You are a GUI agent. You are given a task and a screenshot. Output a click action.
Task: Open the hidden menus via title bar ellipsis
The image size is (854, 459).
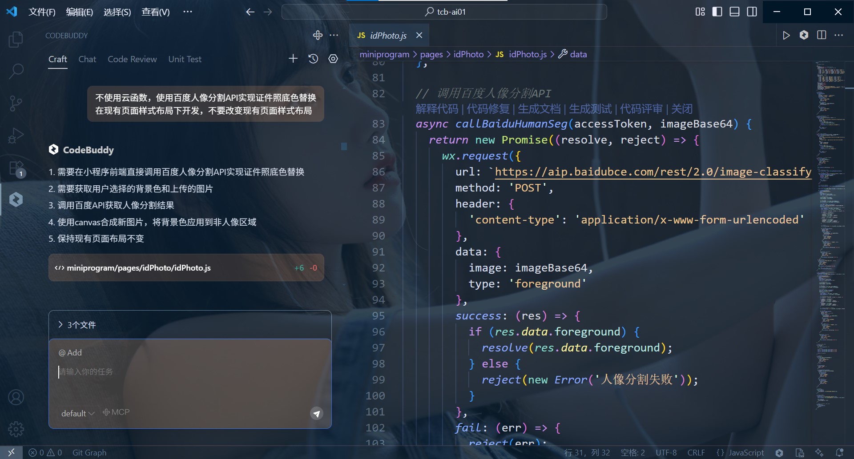(188, 12)
